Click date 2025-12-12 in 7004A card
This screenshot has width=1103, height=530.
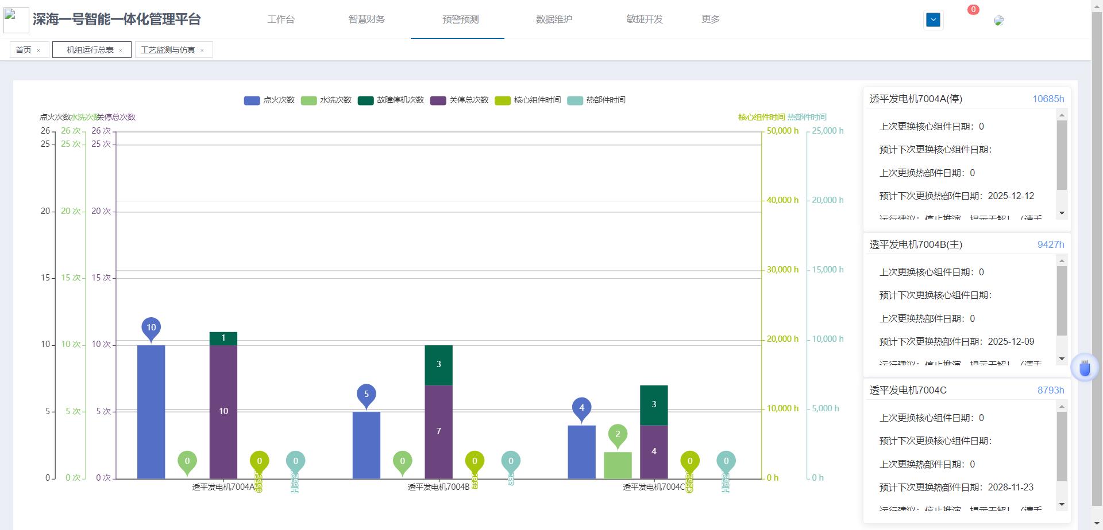pos(1011,196)
